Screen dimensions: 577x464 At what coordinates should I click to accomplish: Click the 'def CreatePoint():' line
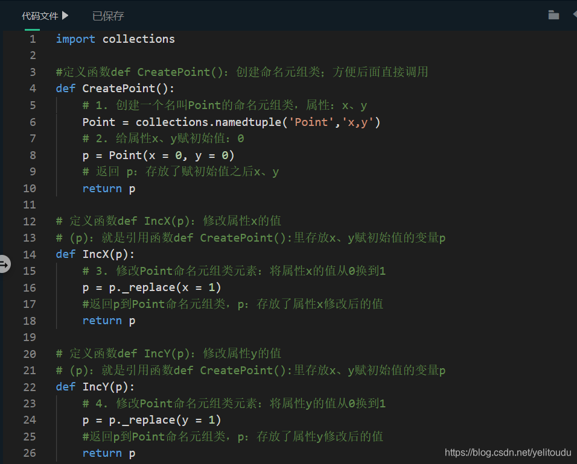click(115, 89)
